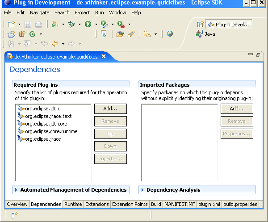The height and width of the screenshot is (222, 268).
Task: Click the task list document icon
Action: pos(104,34)
